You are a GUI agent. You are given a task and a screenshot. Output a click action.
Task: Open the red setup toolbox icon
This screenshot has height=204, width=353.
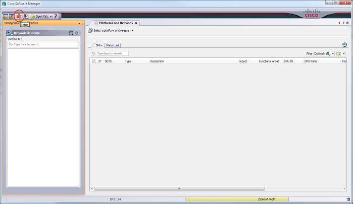(x=19, y=16)
